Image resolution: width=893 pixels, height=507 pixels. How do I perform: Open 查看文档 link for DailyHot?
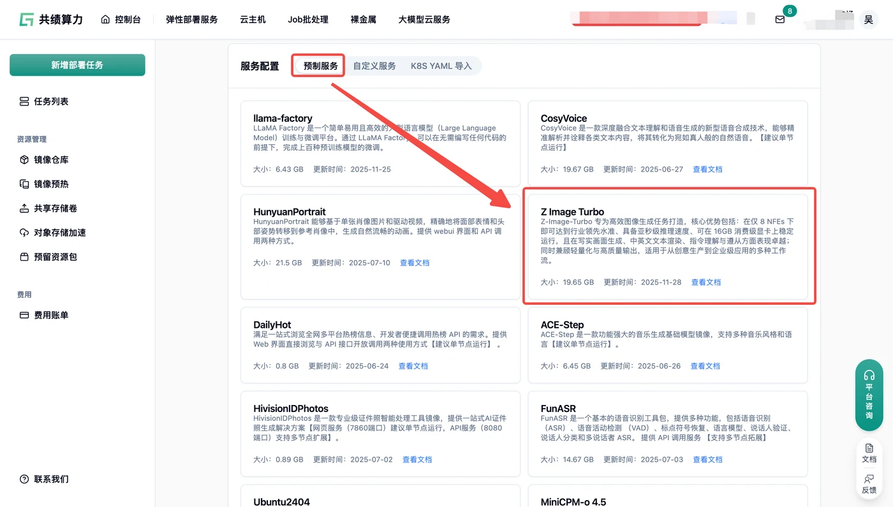[x=413, y=366]
